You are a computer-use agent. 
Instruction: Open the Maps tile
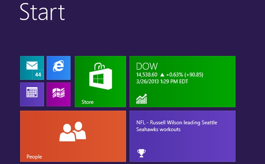click(58, 94)
